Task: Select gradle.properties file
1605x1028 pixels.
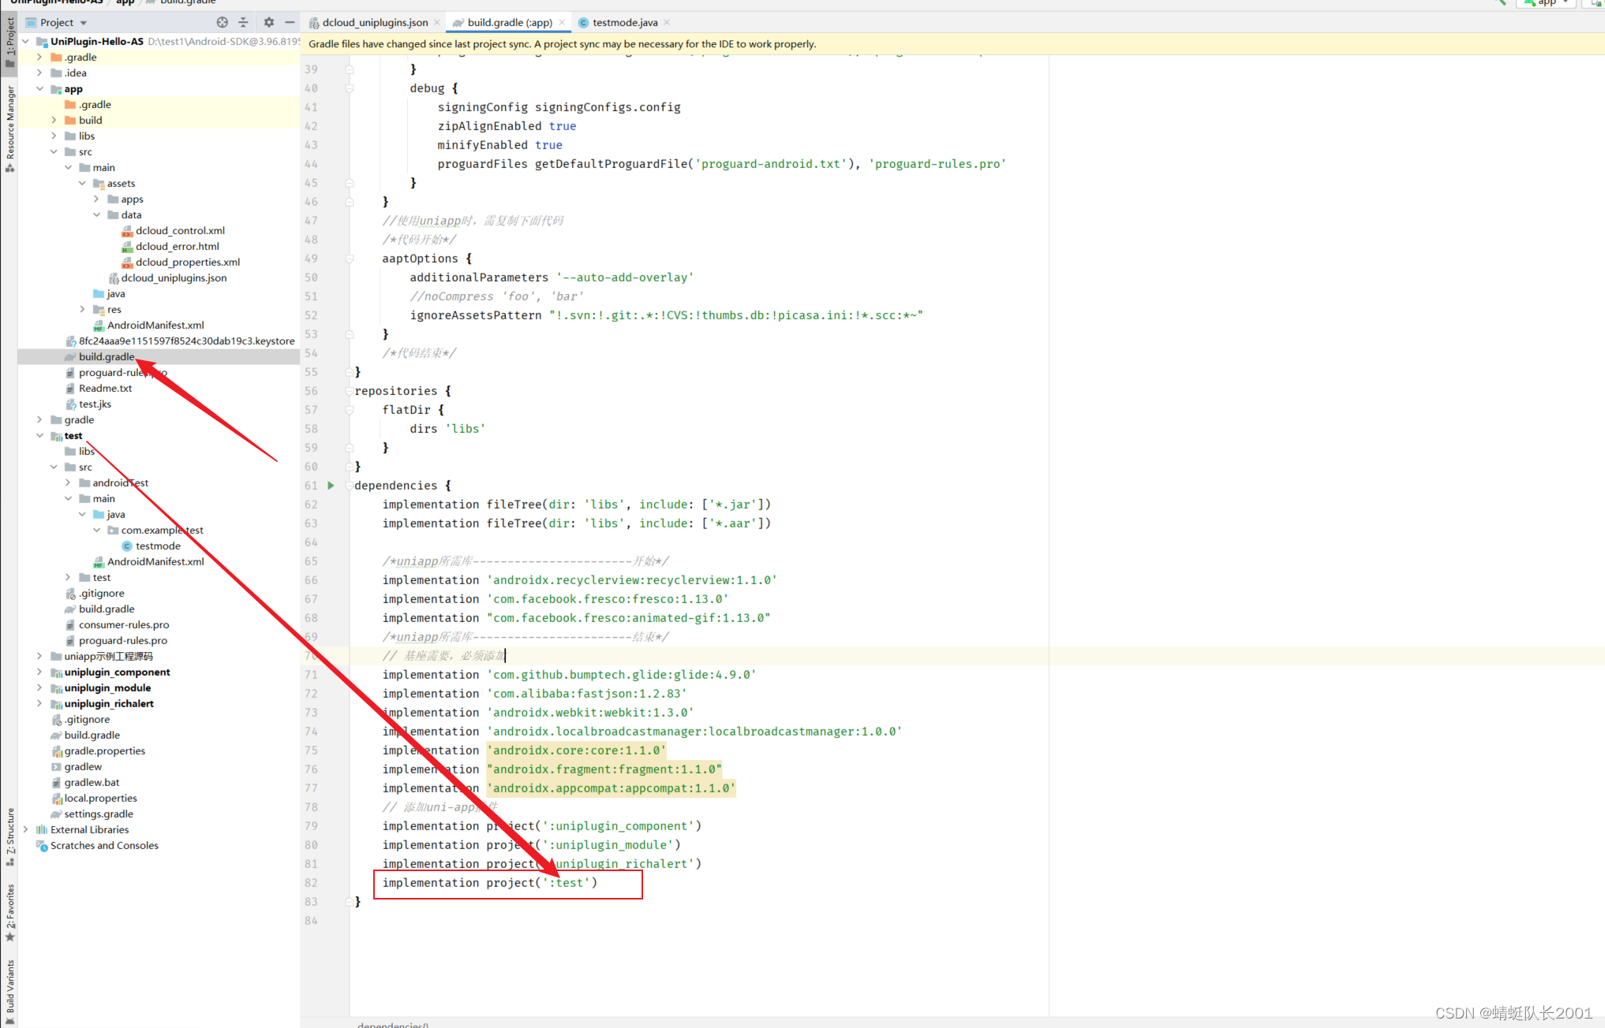Action: 105,751
